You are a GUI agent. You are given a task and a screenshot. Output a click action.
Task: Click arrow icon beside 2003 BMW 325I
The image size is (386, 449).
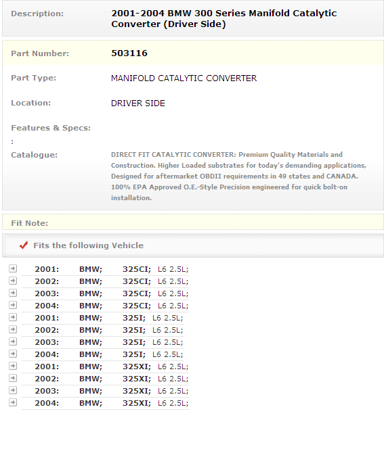coord(13,341)
